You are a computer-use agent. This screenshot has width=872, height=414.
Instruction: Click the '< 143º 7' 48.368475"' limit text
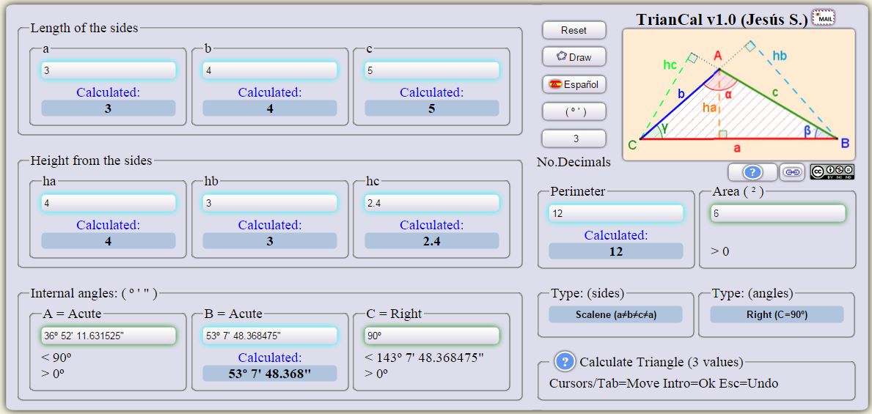(x=425, y=358)
